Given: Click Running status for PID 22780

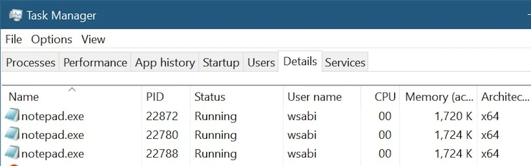Looking at the screenshot, I should pyautogui.click(x=216, y=135).
